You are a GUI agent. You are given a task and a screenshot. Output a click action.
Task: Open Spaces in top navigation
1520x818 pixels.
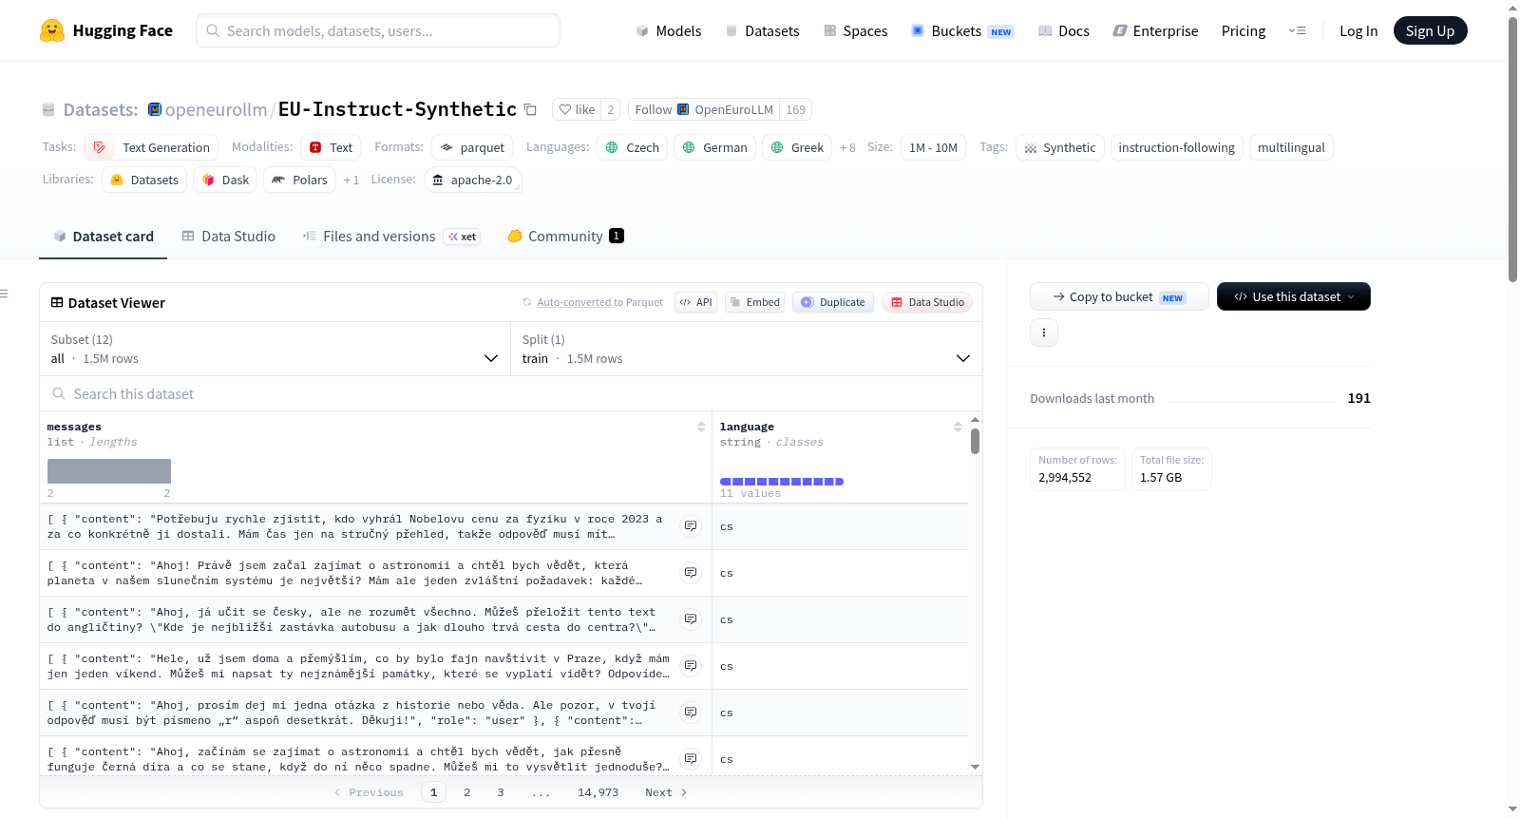pyautogui.click(x=855, y=31)
